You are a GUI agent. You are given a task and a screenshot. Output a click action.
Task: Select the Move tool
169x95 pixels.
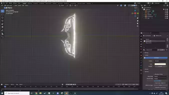(2, 17)
